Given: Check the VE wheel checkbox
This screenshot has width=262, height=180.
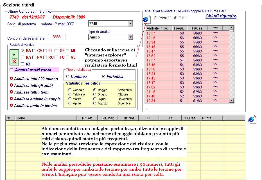Looking at the screenshot, I should click(x=67, y=57).
